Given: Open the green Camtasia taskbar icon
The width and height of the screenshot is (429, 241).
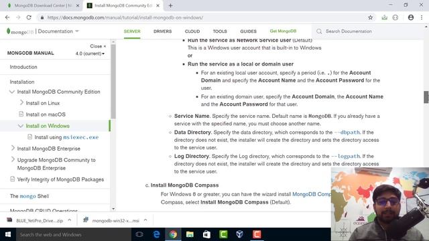Looking at the screenshot, I should point(223,234).
